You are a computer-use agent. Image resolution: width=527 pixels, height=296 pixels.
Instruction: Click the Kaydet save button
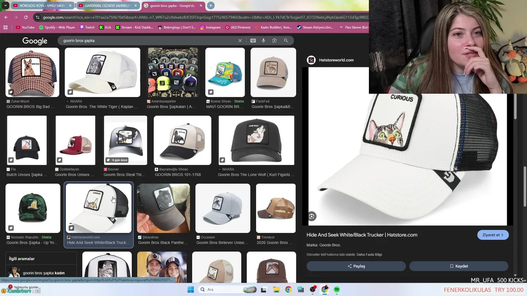[x=459, y=266]
